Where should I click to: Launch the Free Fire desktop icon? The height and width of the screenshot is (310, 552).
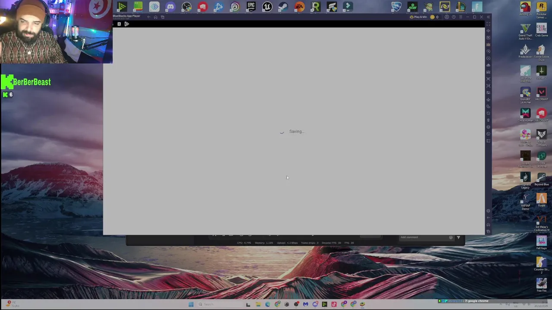pyautogui.click(x=542, y=285)
